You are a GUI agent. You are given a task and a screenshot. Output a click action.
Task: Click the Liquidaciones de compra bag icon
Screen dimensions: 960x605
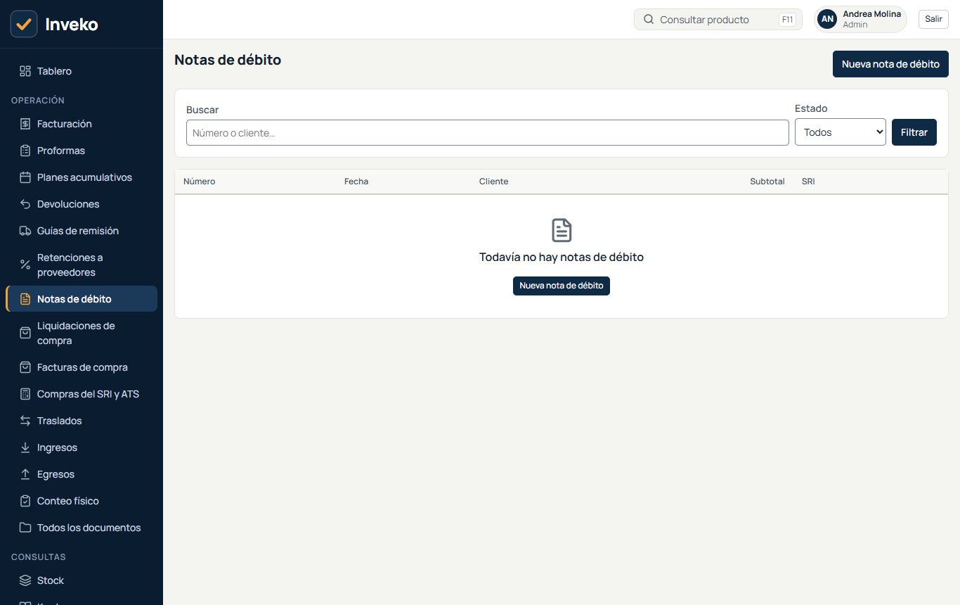point(25,333)
